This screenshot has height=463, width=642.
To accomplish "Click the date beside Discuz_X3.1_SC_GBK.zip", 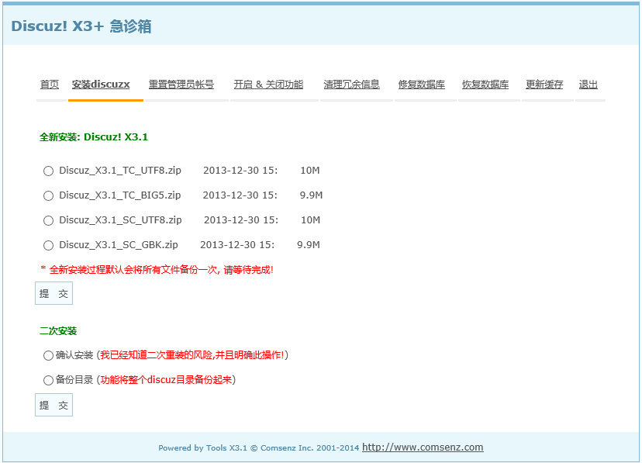I will pos(237,245).
